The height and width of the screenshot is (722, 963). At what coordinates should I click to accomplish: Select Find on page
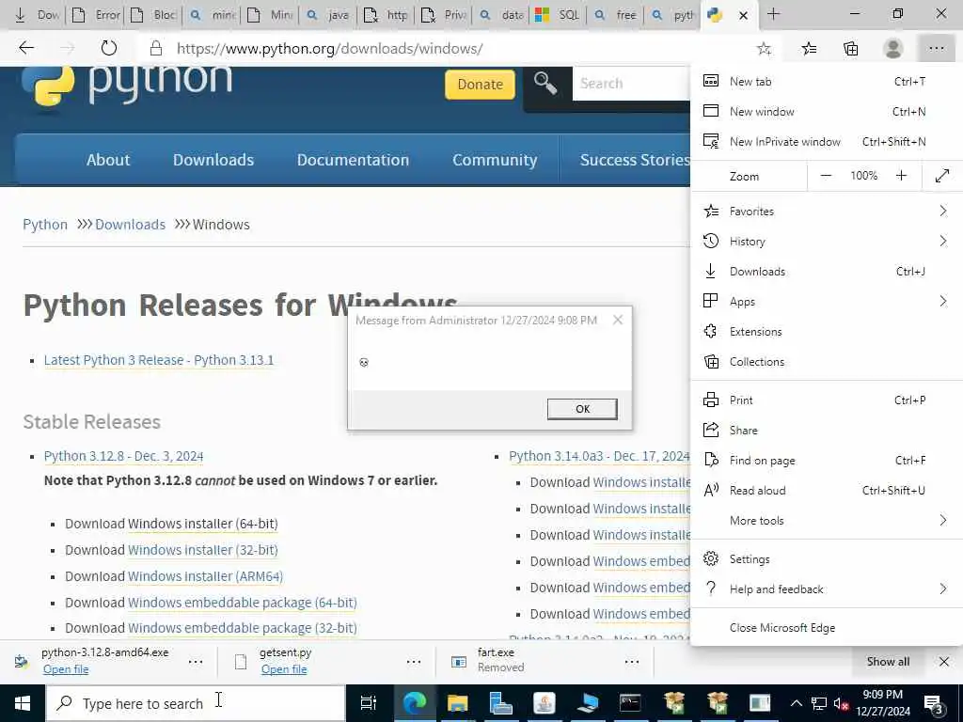tap(826, 461)
